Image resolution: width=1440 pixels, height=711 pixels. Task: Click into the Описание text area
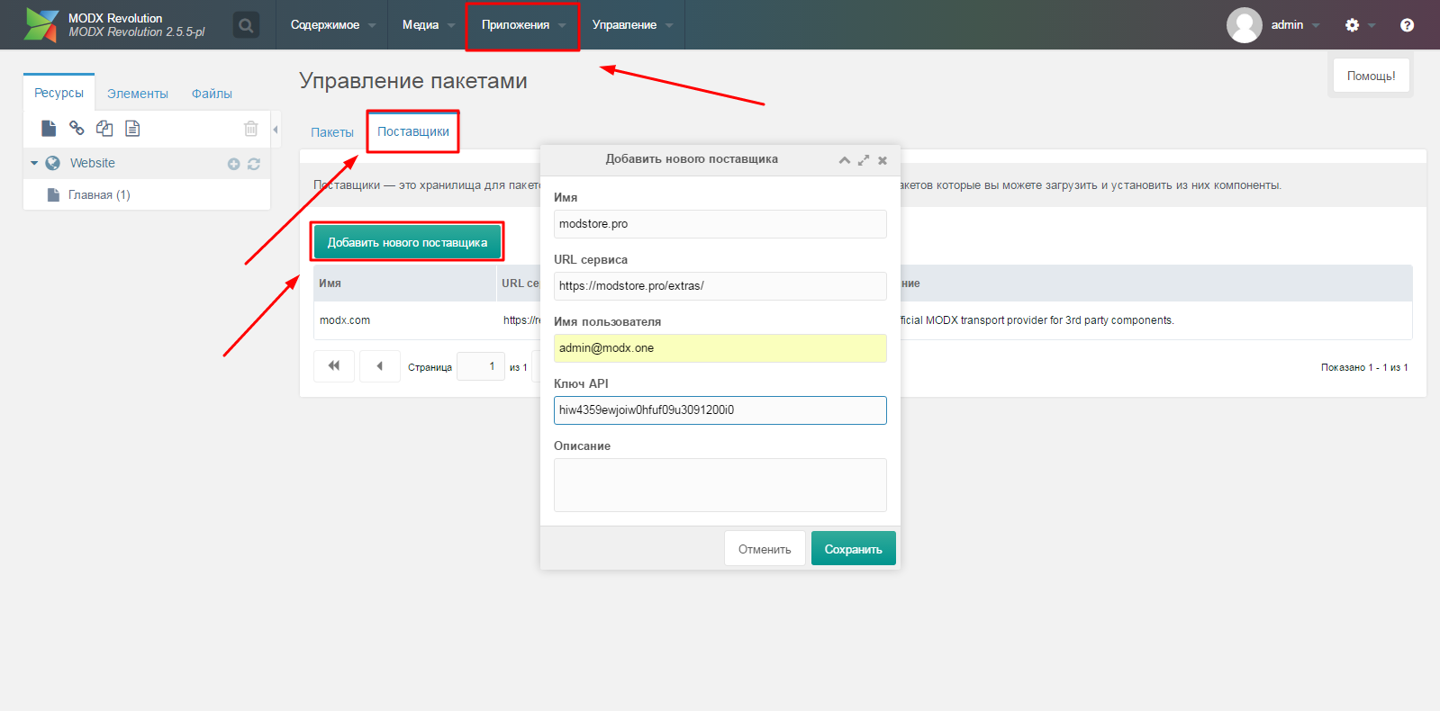pos(720,485)
